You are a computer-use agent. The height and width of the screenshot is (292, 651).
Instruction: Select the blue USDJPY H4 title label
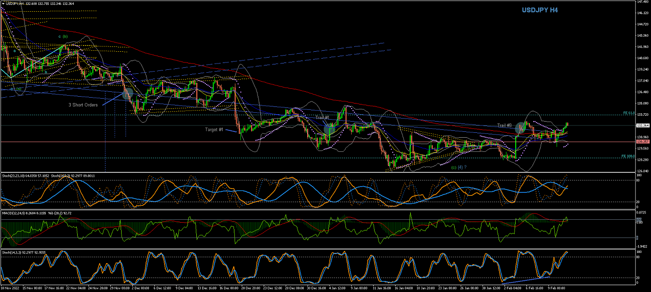(539, 10)
